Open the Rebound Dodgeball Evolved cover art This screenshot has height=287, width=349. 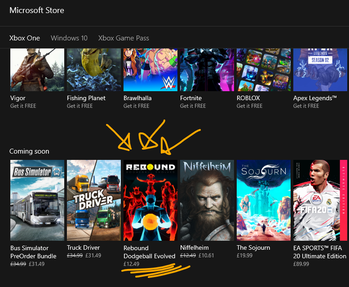coord(150,200)
